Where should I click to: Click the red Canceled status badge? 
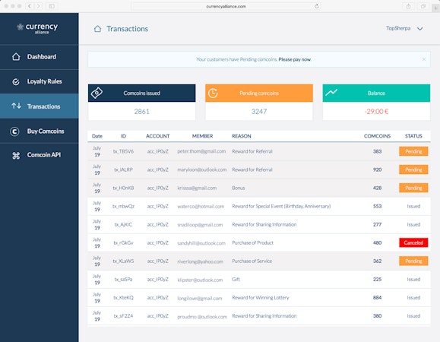(413, 242)
